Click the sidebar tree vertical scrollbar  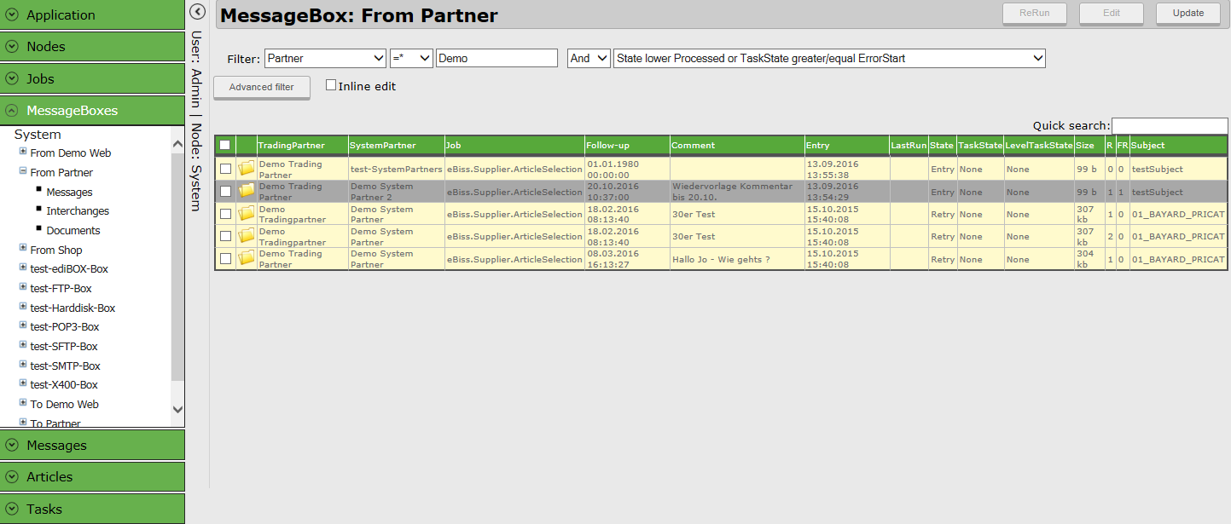point(177,273)
